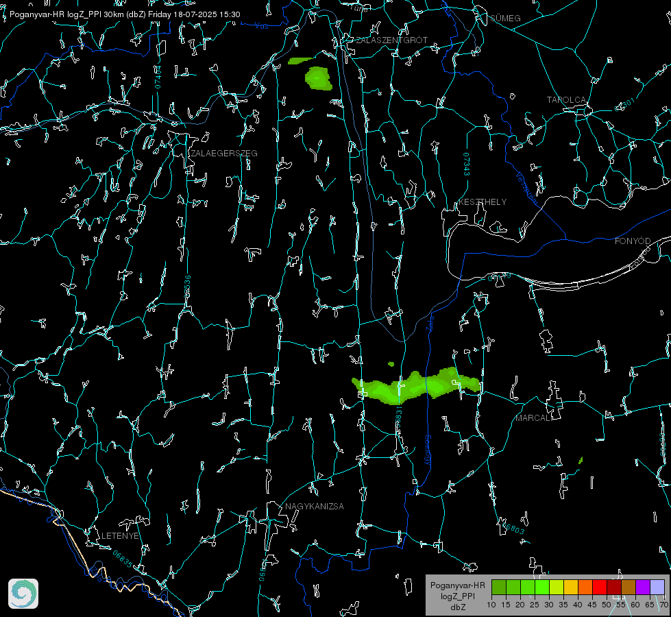This screenshot has height=617, width=671.
Task: Click the legend scale value 70
Action: tap(663, 605)
